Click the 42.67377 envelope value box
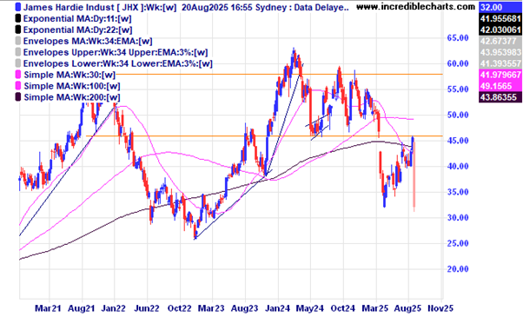The image size is (523, 317). [500, 42]
